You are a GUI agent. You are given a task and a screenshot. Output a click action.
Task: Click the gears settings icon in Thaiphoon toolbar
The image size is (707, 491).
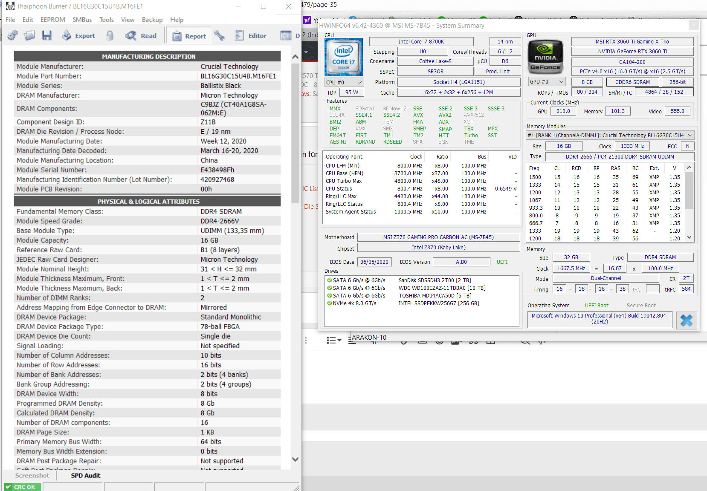click(12, 35)
